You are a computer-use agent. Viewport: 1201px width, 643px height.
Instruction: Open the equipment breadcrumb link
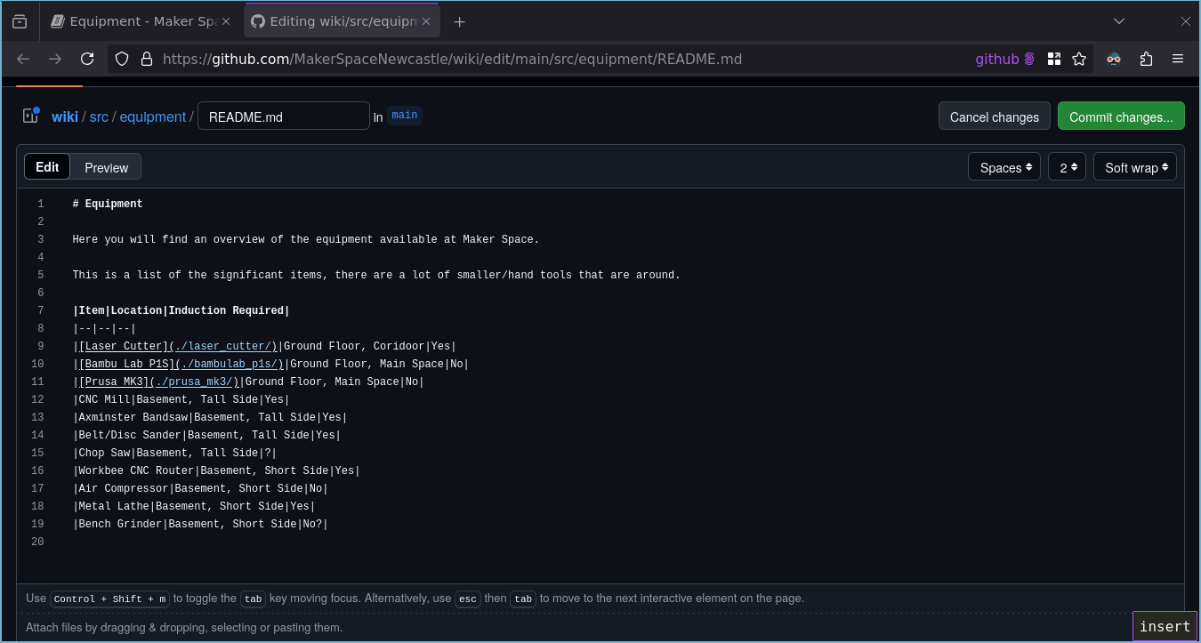(152, 117)
